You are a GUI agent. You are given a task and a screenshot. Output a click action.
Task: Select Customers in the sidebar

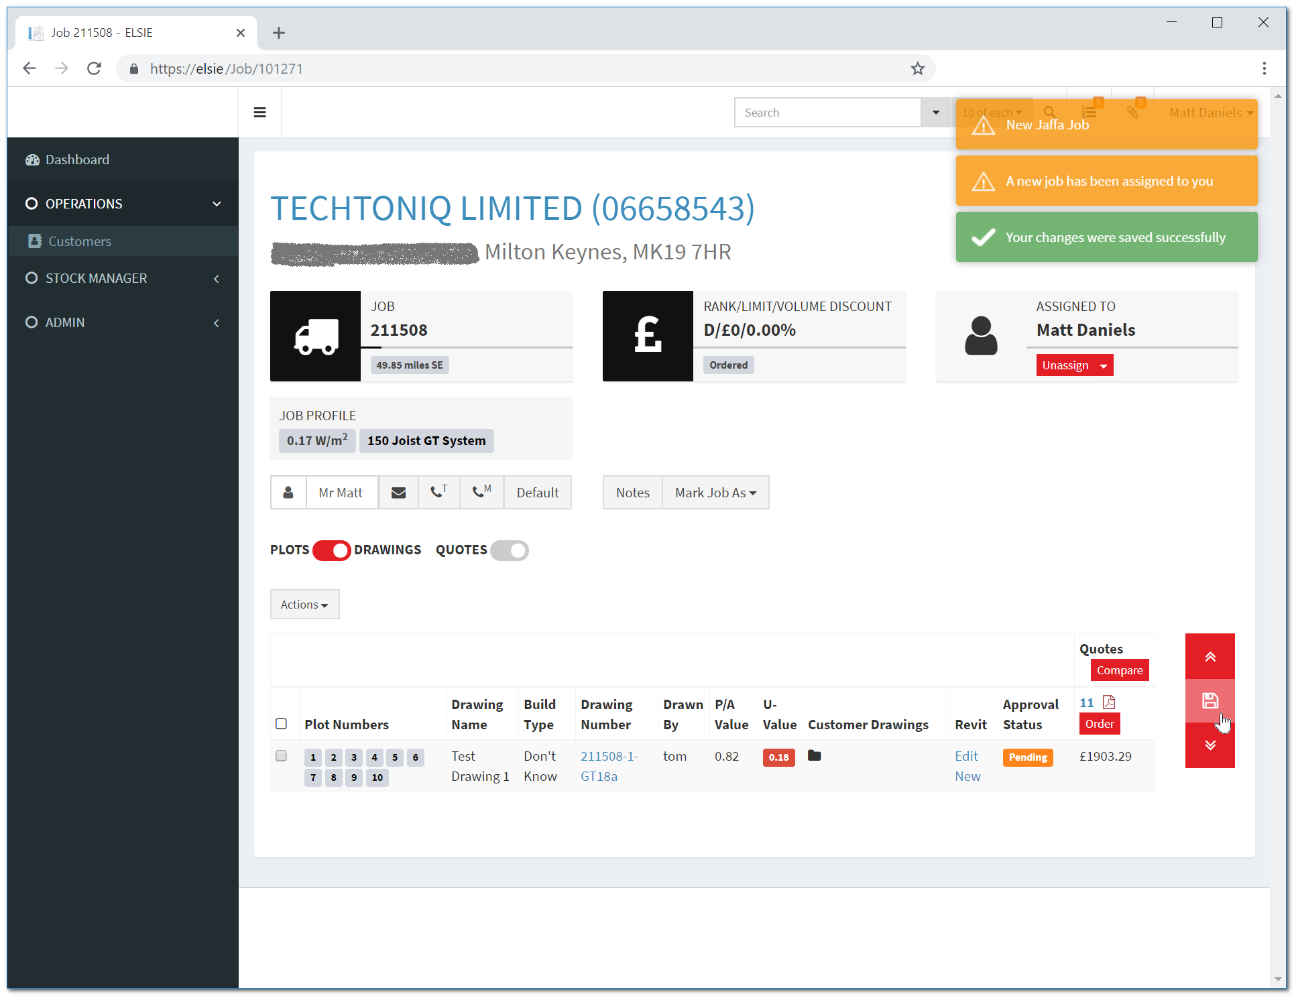click(79, 241)
